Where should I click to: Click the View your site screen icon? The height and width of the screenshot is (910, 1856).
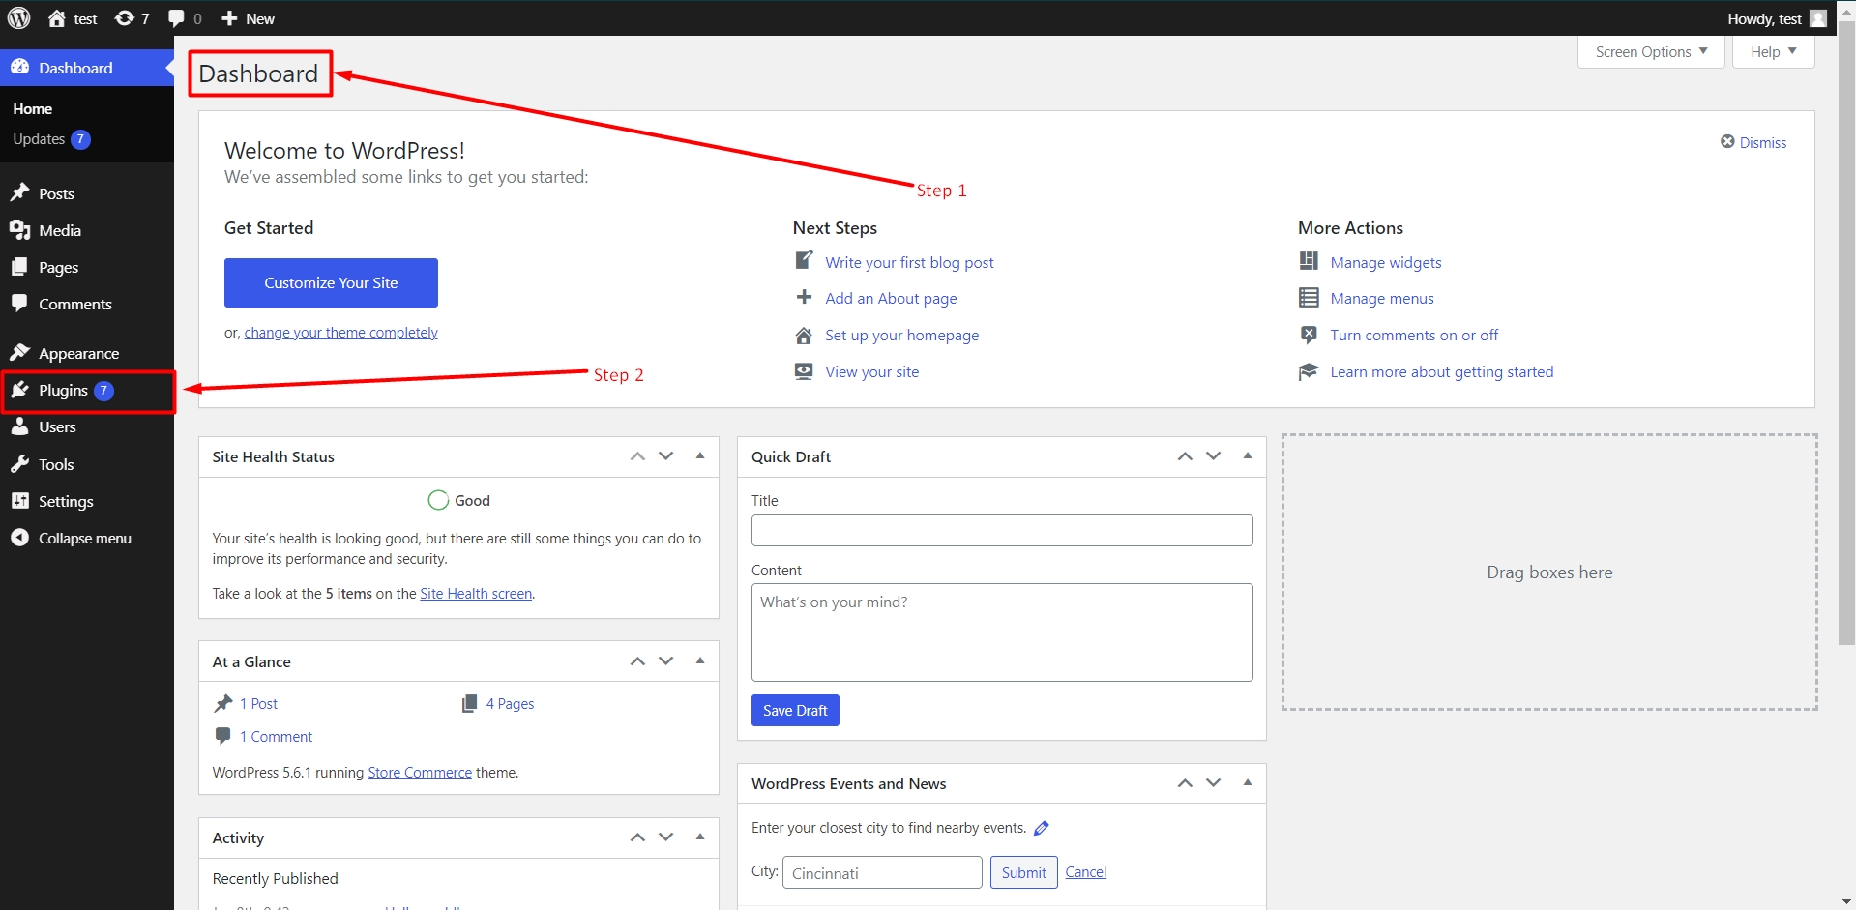(804, 371)
